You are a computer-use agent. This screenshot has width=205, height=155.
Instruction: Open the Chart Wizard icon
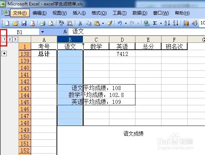[x=186, y=23]
